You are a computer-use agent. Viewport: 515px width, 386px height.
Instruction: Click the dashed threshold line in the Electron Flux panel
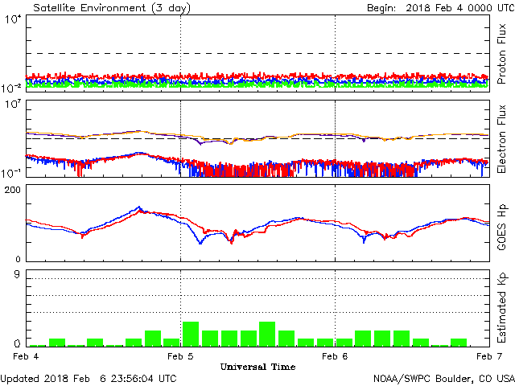(x=257, y=138)
